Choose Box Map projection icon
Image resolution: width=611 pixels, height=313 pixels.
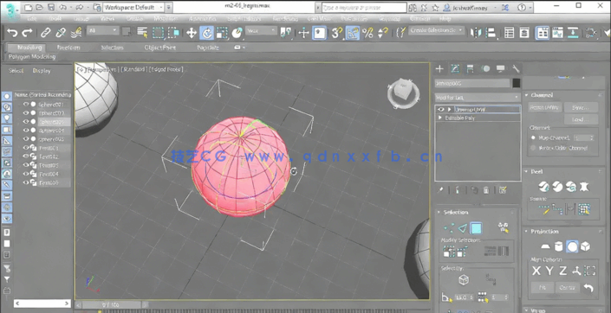(585, 246)
